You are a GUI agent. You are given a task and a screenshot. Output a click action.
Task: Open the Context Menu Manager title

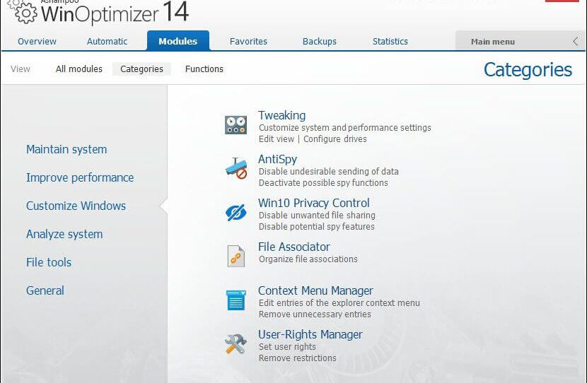pos(315,290)
